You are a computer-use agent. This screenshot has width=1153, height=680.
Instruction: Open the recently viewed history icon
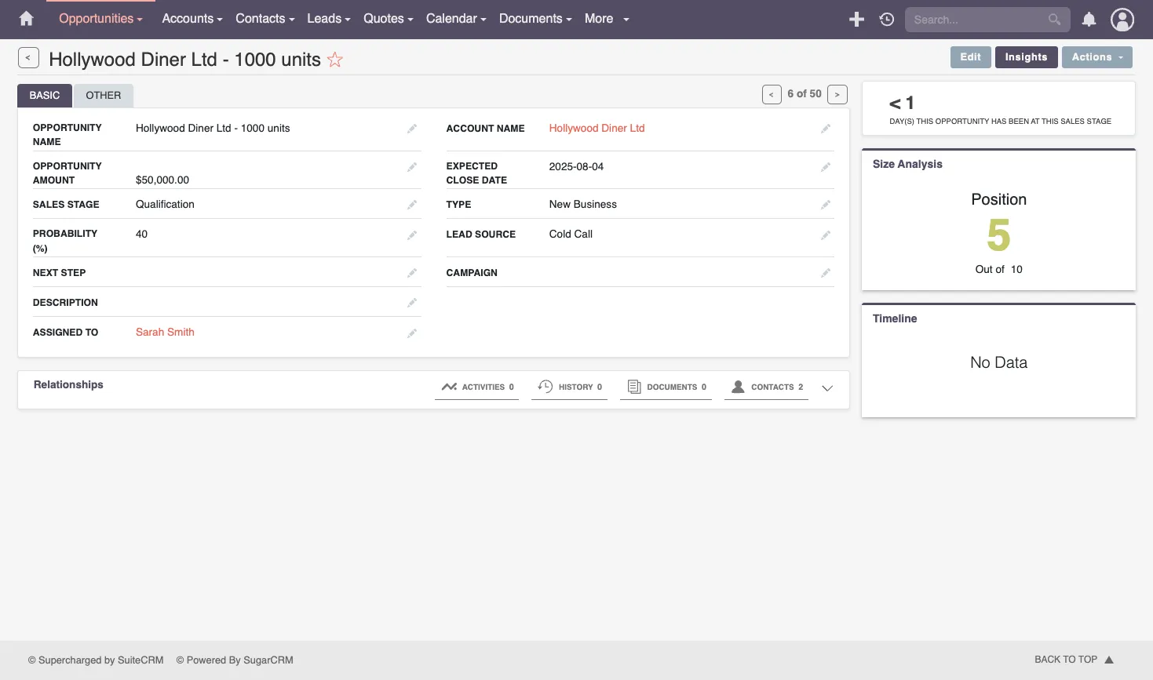click(887, 20)
